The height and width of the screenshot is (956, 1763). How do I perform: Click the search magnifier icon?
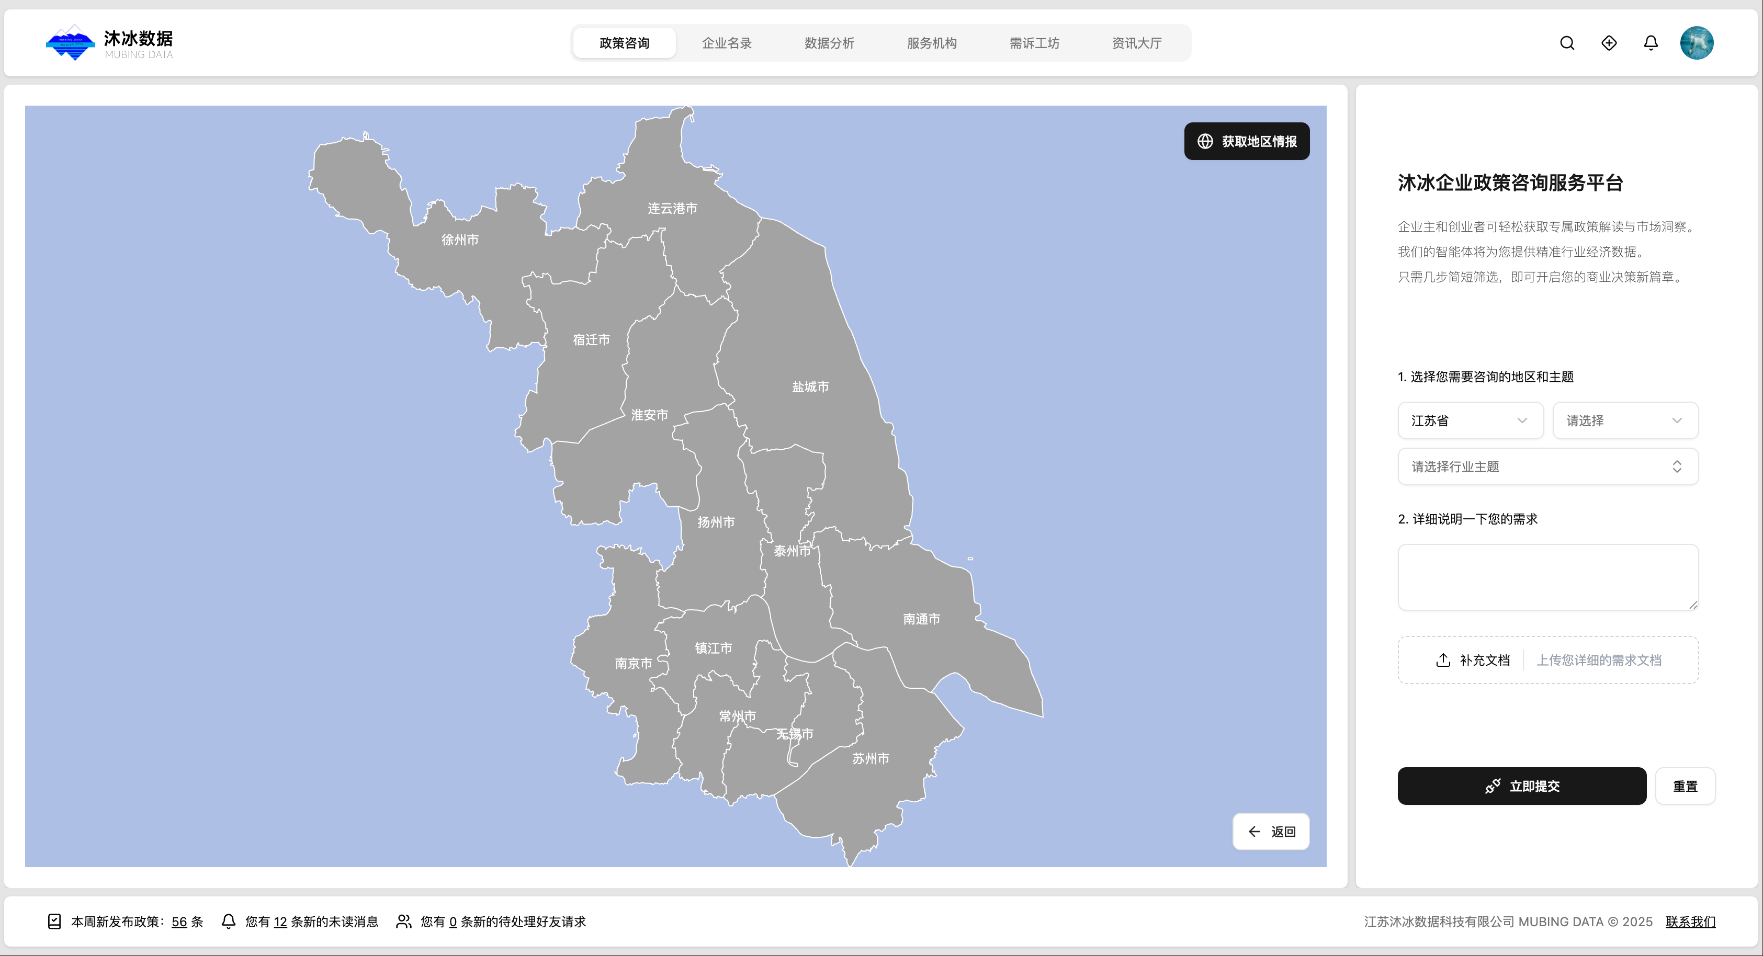[1567, 43]
